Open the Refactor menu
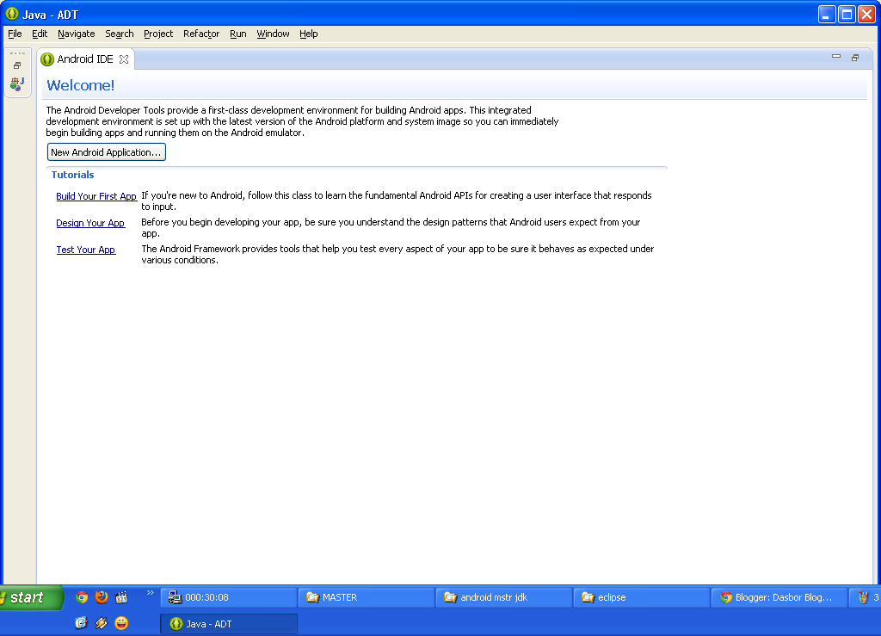Image resolution: width=881 pixels, height=636 pixels. [x=201, y=34]
